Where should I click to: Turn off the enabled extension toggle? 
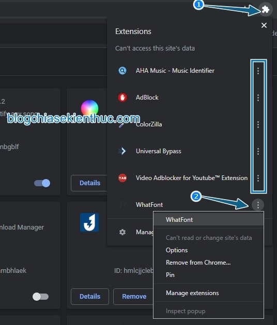pyautogui.click(x=42, y=183)
